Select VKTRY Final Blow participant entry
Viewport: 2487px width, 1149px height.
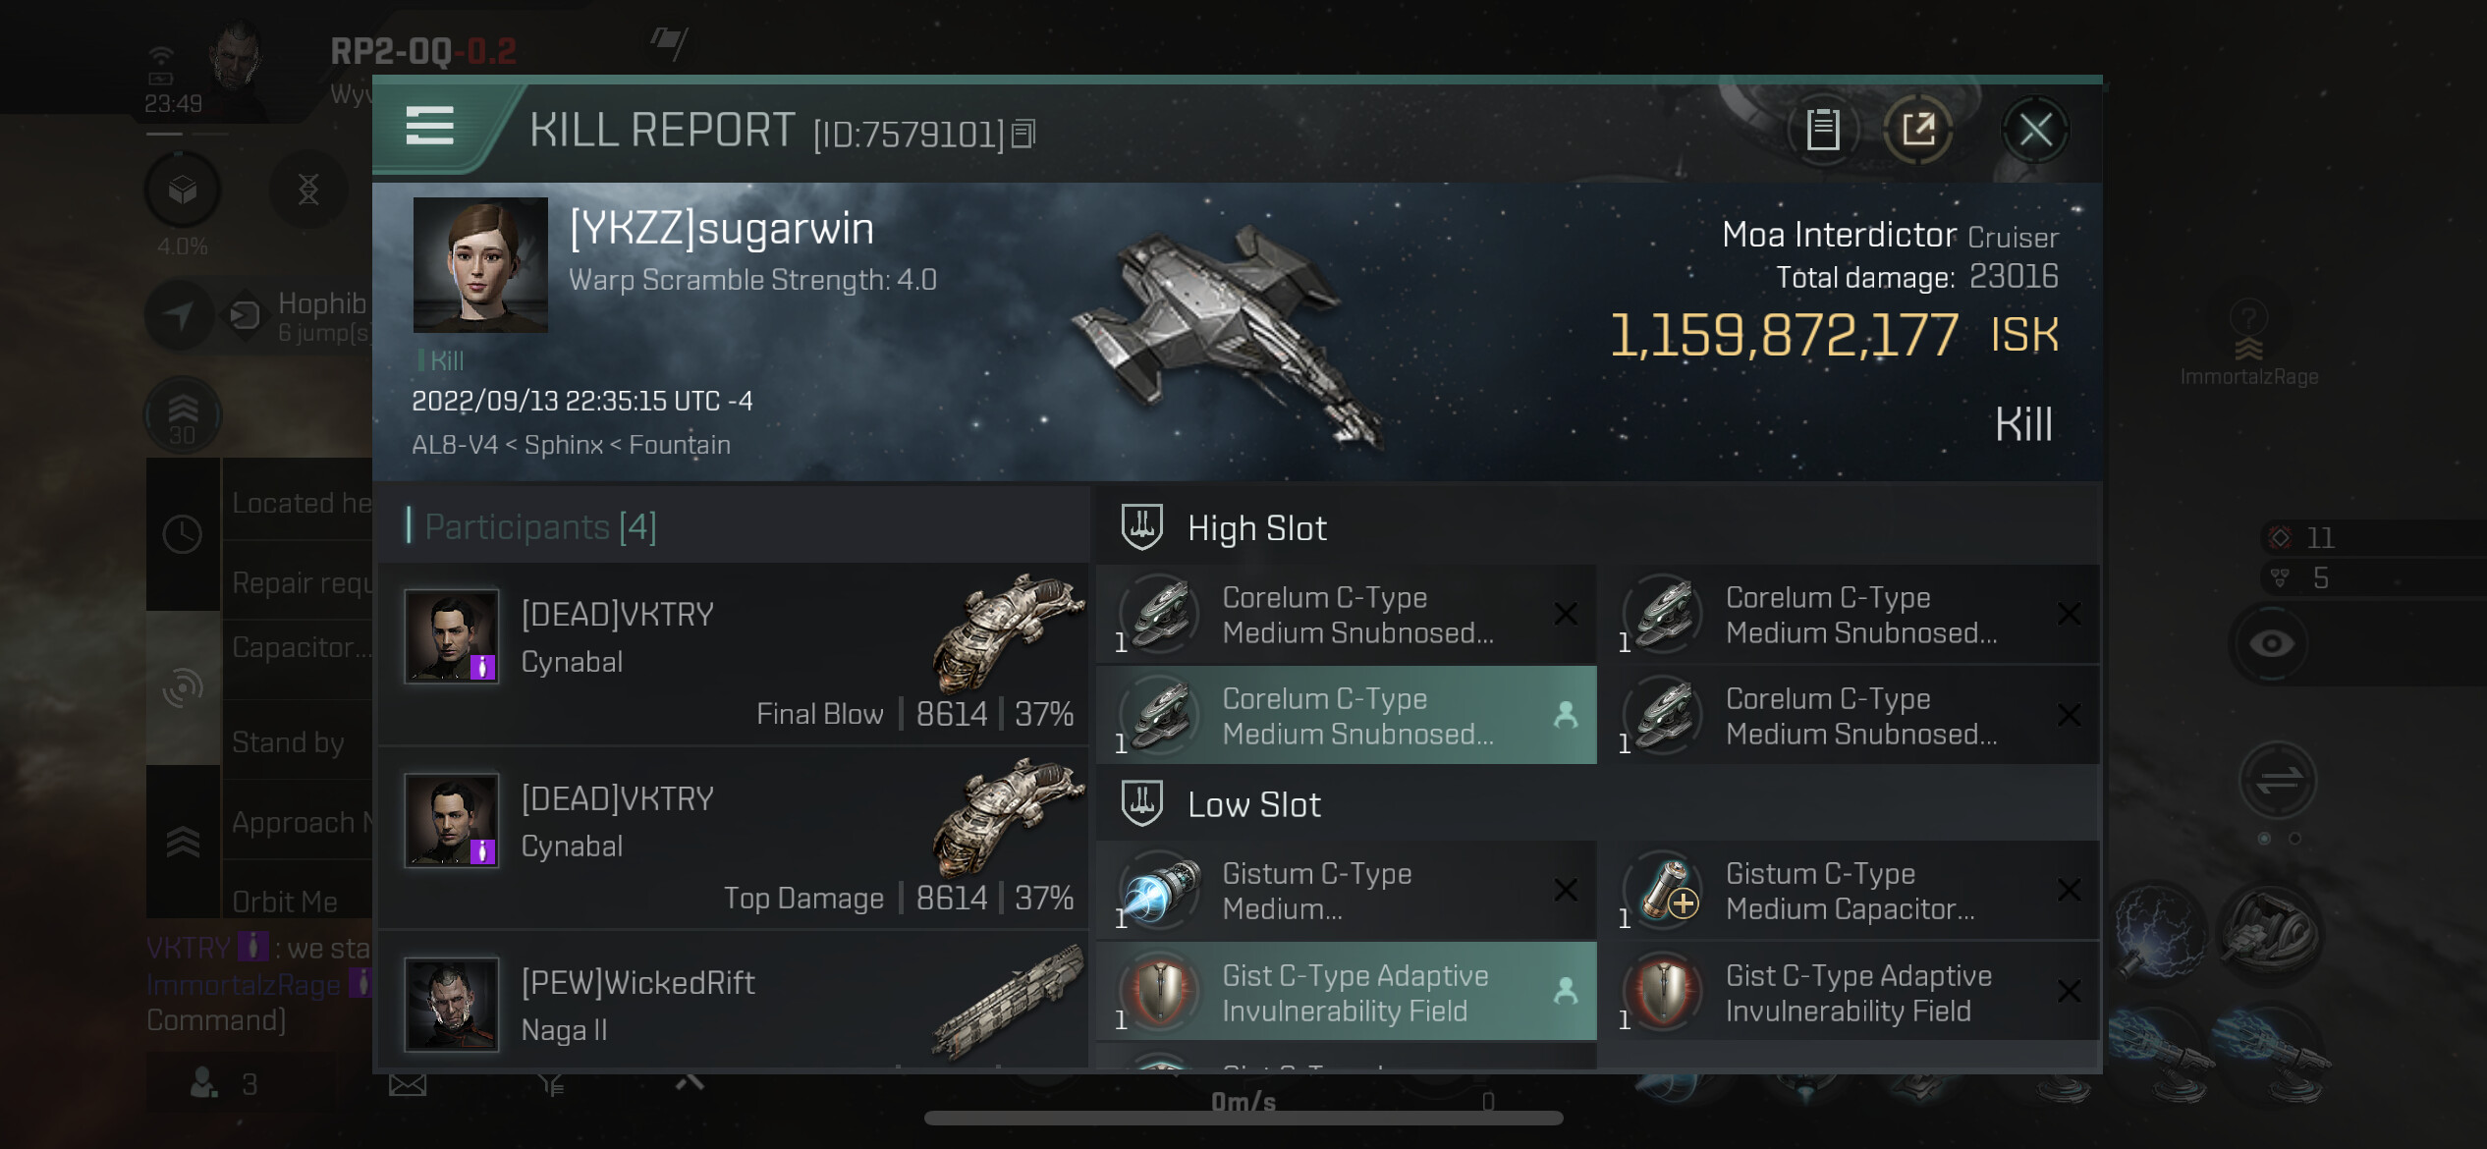point(734,655)
